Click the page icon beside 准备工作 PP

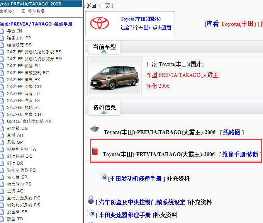point(2,38)
